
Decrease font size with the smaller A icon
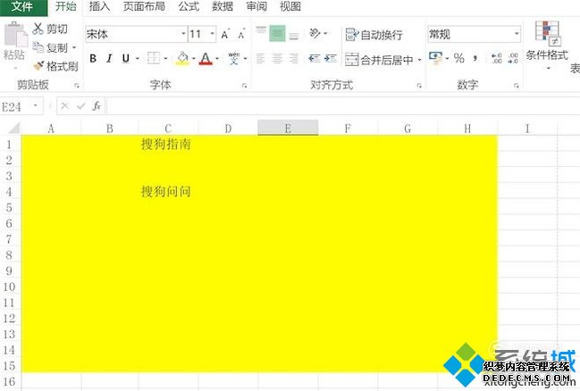pos(241,35)
